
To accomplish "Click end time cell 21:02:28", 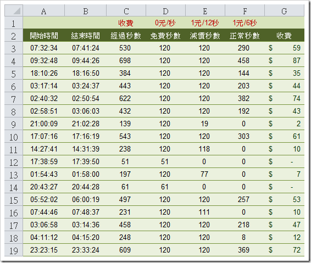I will pos(86,124).
